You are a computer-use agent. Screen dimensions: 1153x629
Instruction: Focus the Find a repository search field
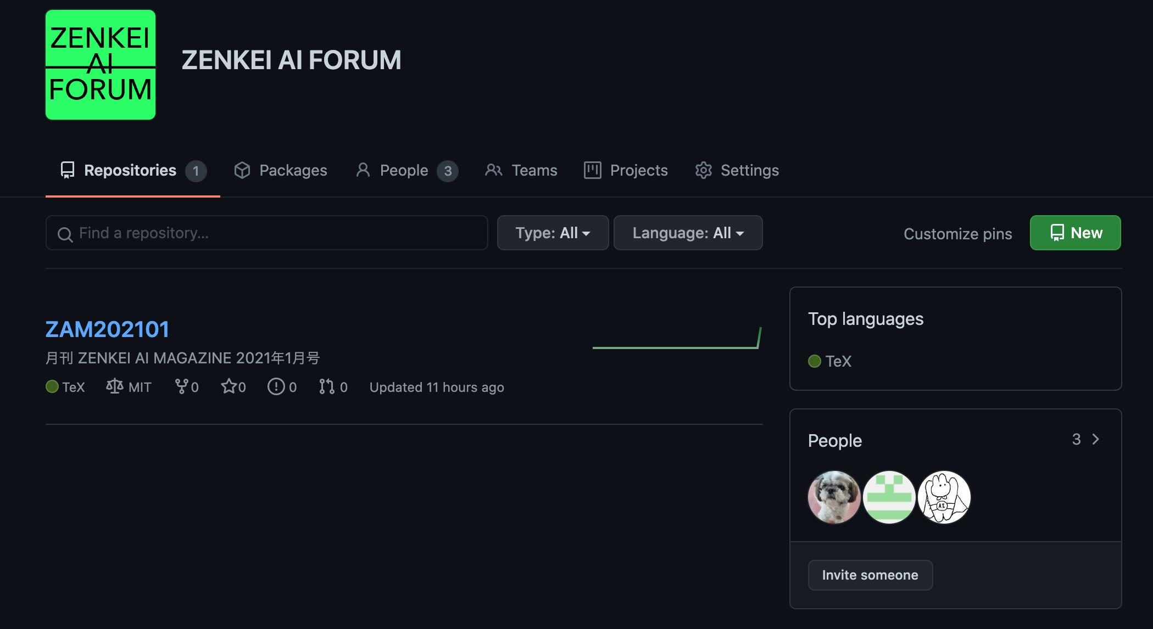coord(267,233)
